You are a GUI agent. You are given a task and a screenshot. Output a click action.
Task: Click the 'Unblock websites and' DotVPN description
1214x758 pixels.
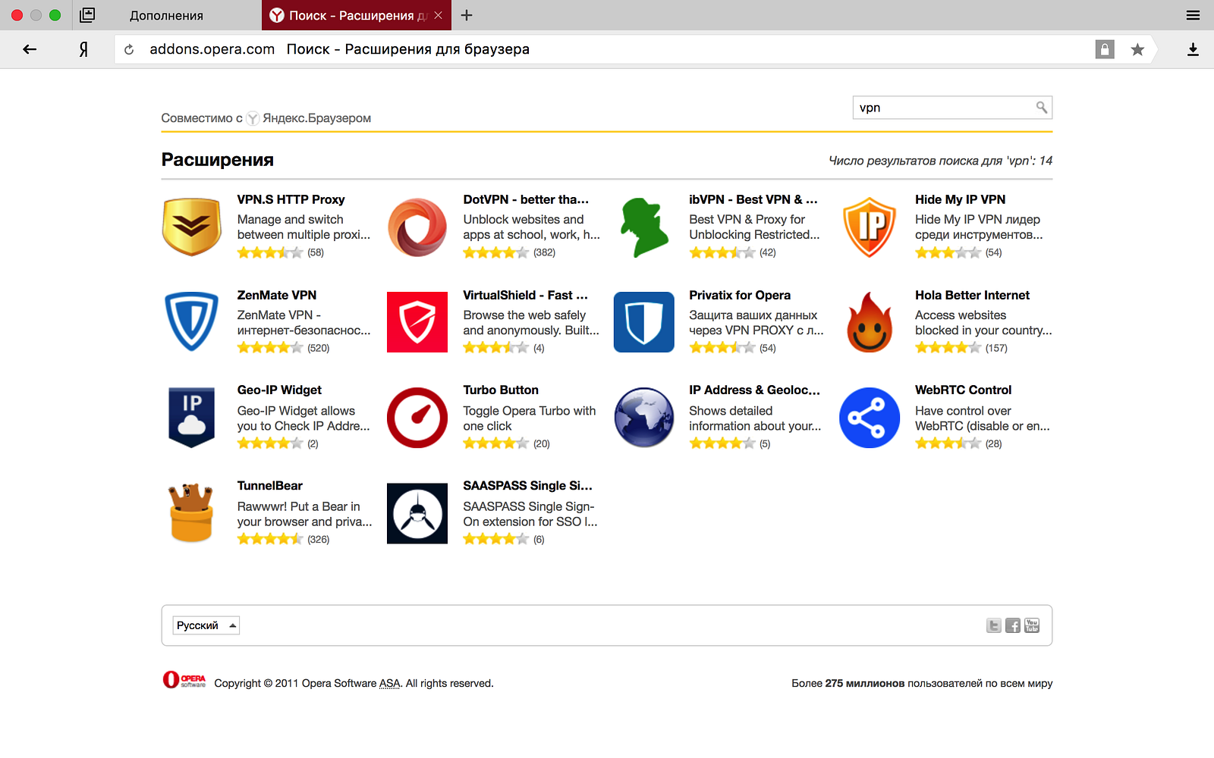click(x=524, y=219)
